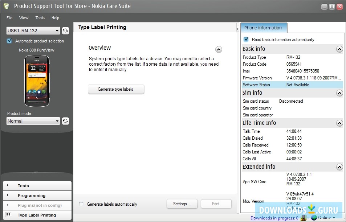Click the Print button

(216, 204)
